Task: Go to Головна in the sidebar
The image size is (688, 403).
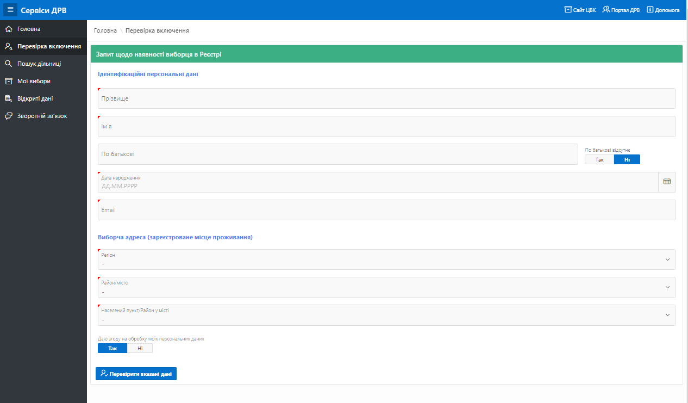Action: click(x=43, y=29)
